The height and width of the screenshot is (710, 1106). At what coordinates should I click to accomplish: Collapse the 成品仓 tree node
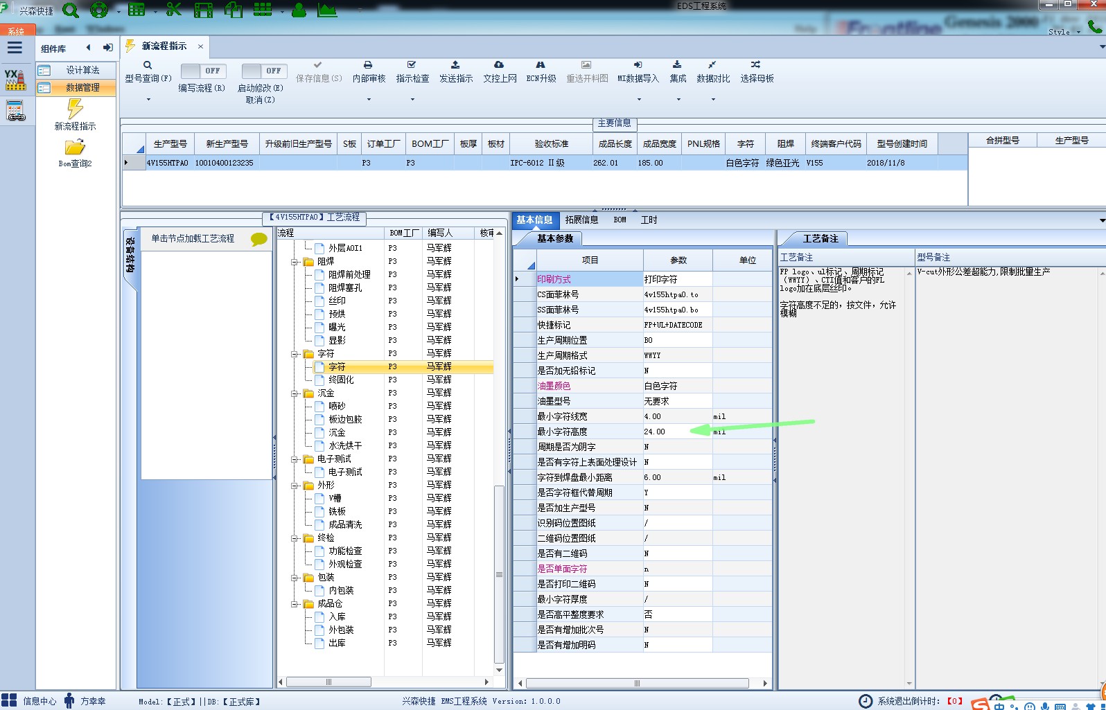pyautogui.click(x=295, y=604)
